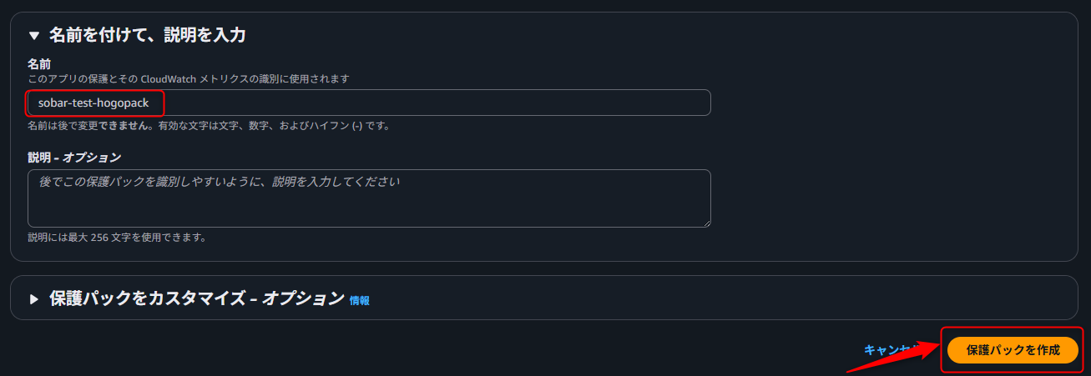Click the description placeholder text

[x=220, y=181]
